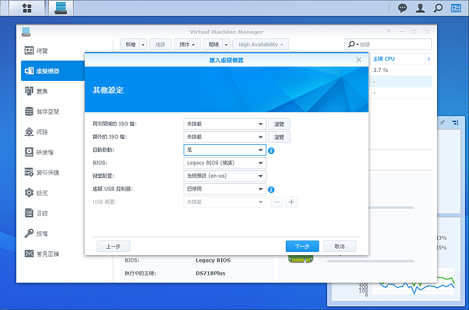Image resolution: width=469 pixels, height=310 pixels.
Task: Open the BIOS Legacy BIOS dropdown
Action: point(225,163)
